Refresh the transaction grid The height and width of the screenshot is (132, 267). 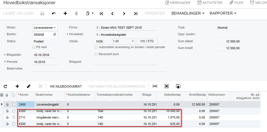(5, 86)
